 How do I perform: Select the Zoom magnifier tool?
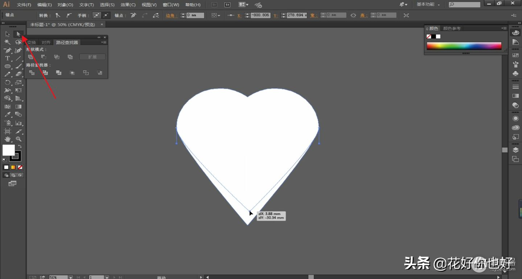[19, 139]
